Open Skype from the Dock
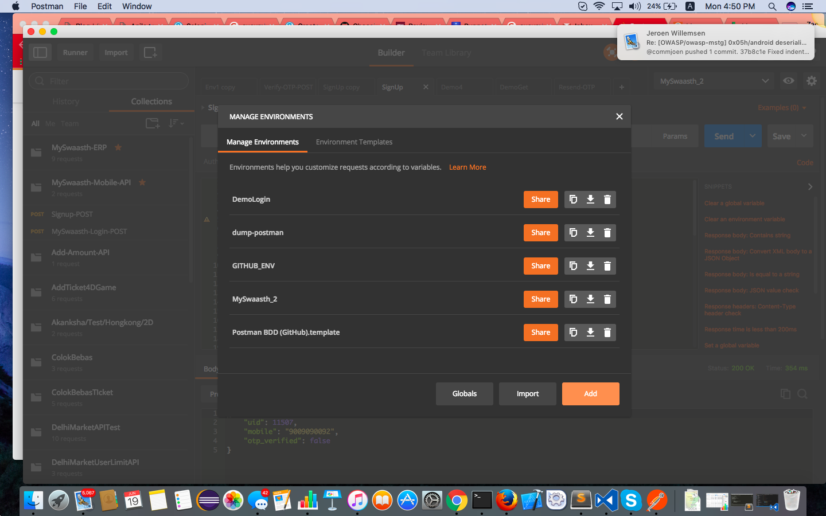The width and height of the screenshot is (826, 516). (x=631, y=501)
